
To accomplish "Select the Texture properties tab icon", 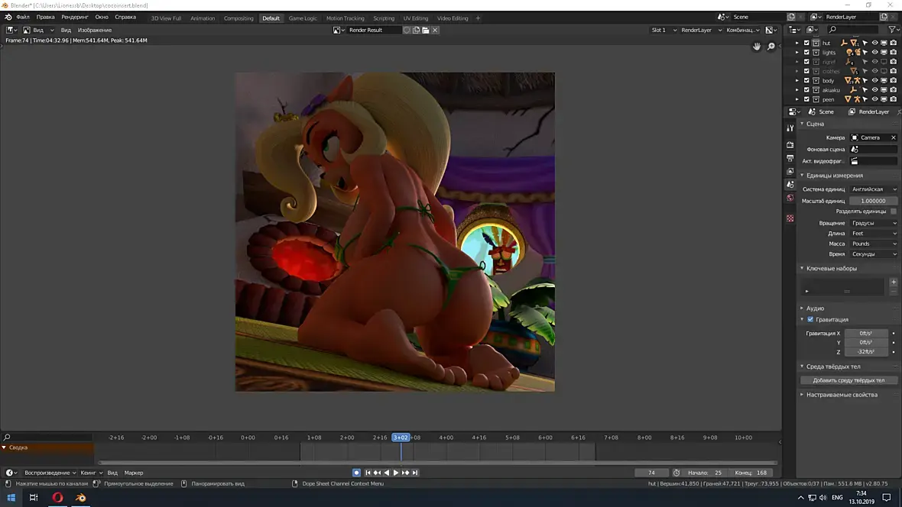I will [790, 218].
